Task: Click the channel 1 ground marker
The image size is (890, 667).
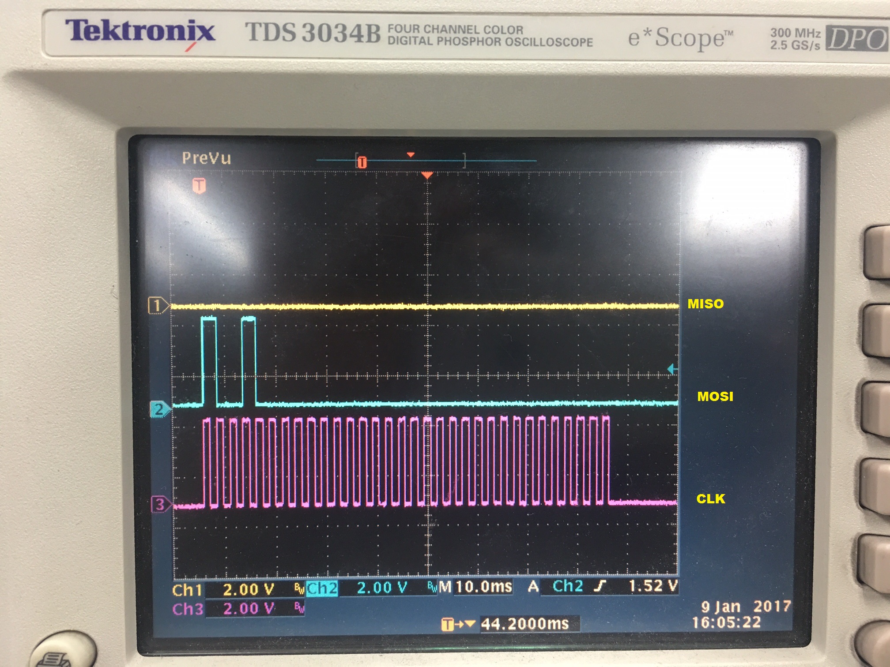Action: (157, 306)
